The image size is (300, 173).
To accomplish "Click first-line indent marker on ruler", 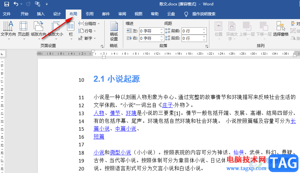I will coord(93,51).
